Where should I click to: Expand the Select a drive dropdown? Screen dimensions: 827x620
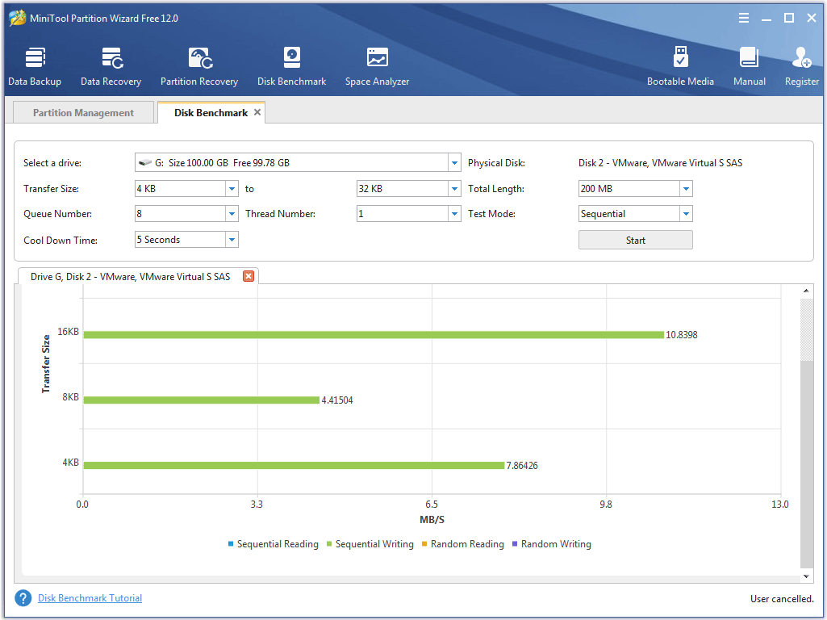[454, 162]
